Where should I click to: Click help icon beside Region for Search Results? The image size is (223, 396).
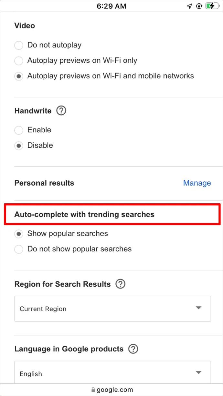[120, 284]
